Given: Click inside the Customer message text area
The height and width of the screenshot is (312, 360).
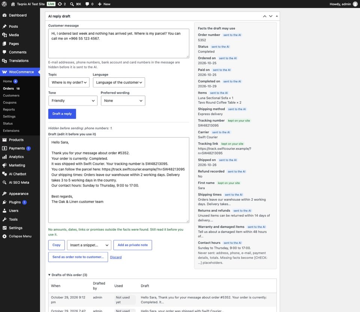Looking at the screenshot, I should pos(119,43).
